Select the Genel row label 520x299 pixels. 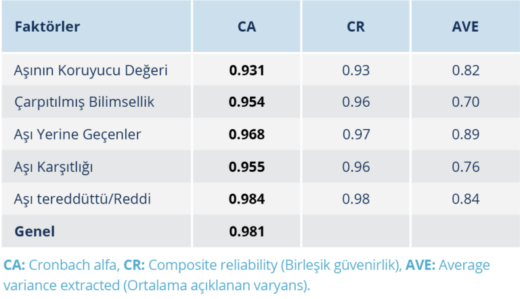click(x=35, y=231)
